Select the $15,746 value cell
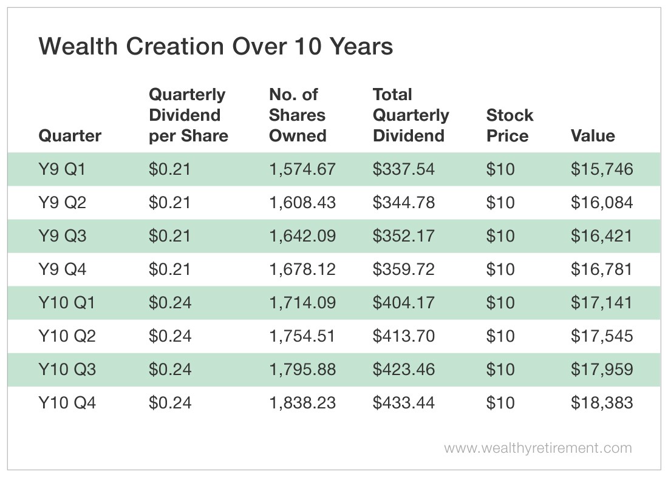The width and height of the screenshot is (668, 477). click(601, 169)
